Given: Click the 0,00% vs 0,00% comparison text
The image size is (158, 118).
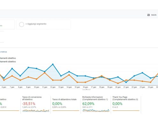Looking at the screenshot, I should pyautogui.click(x=59, y=107).
